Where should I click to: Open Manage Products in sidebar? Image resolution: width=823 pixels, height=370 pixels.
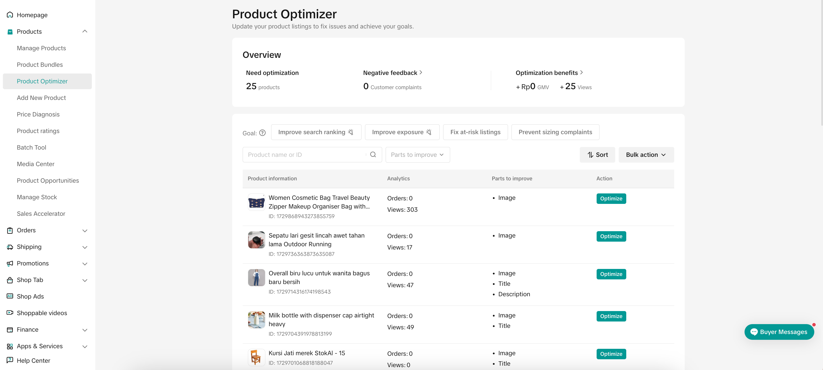[41, 48]
